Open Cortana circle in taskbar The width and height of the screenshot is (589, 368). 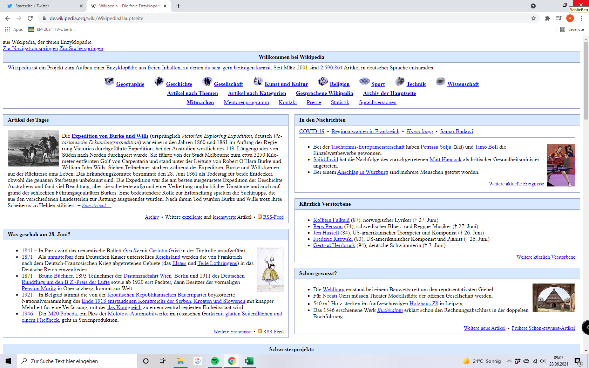tap(146, 361)
